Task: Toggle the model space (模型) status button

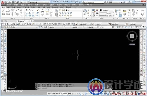Action: [x=70, y=94]
